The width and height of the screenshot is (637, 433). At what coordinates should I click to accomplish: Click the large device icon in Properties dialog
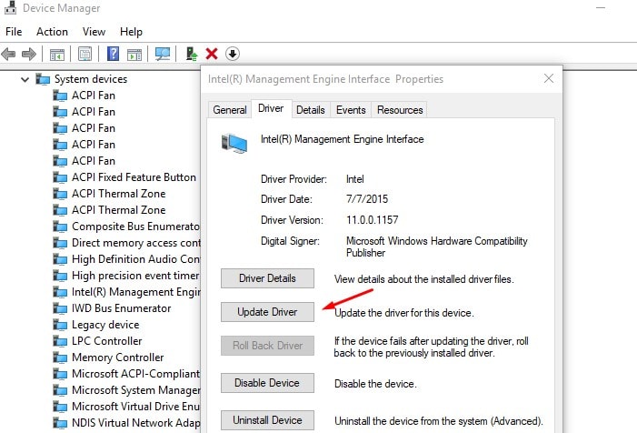[234, 143]
